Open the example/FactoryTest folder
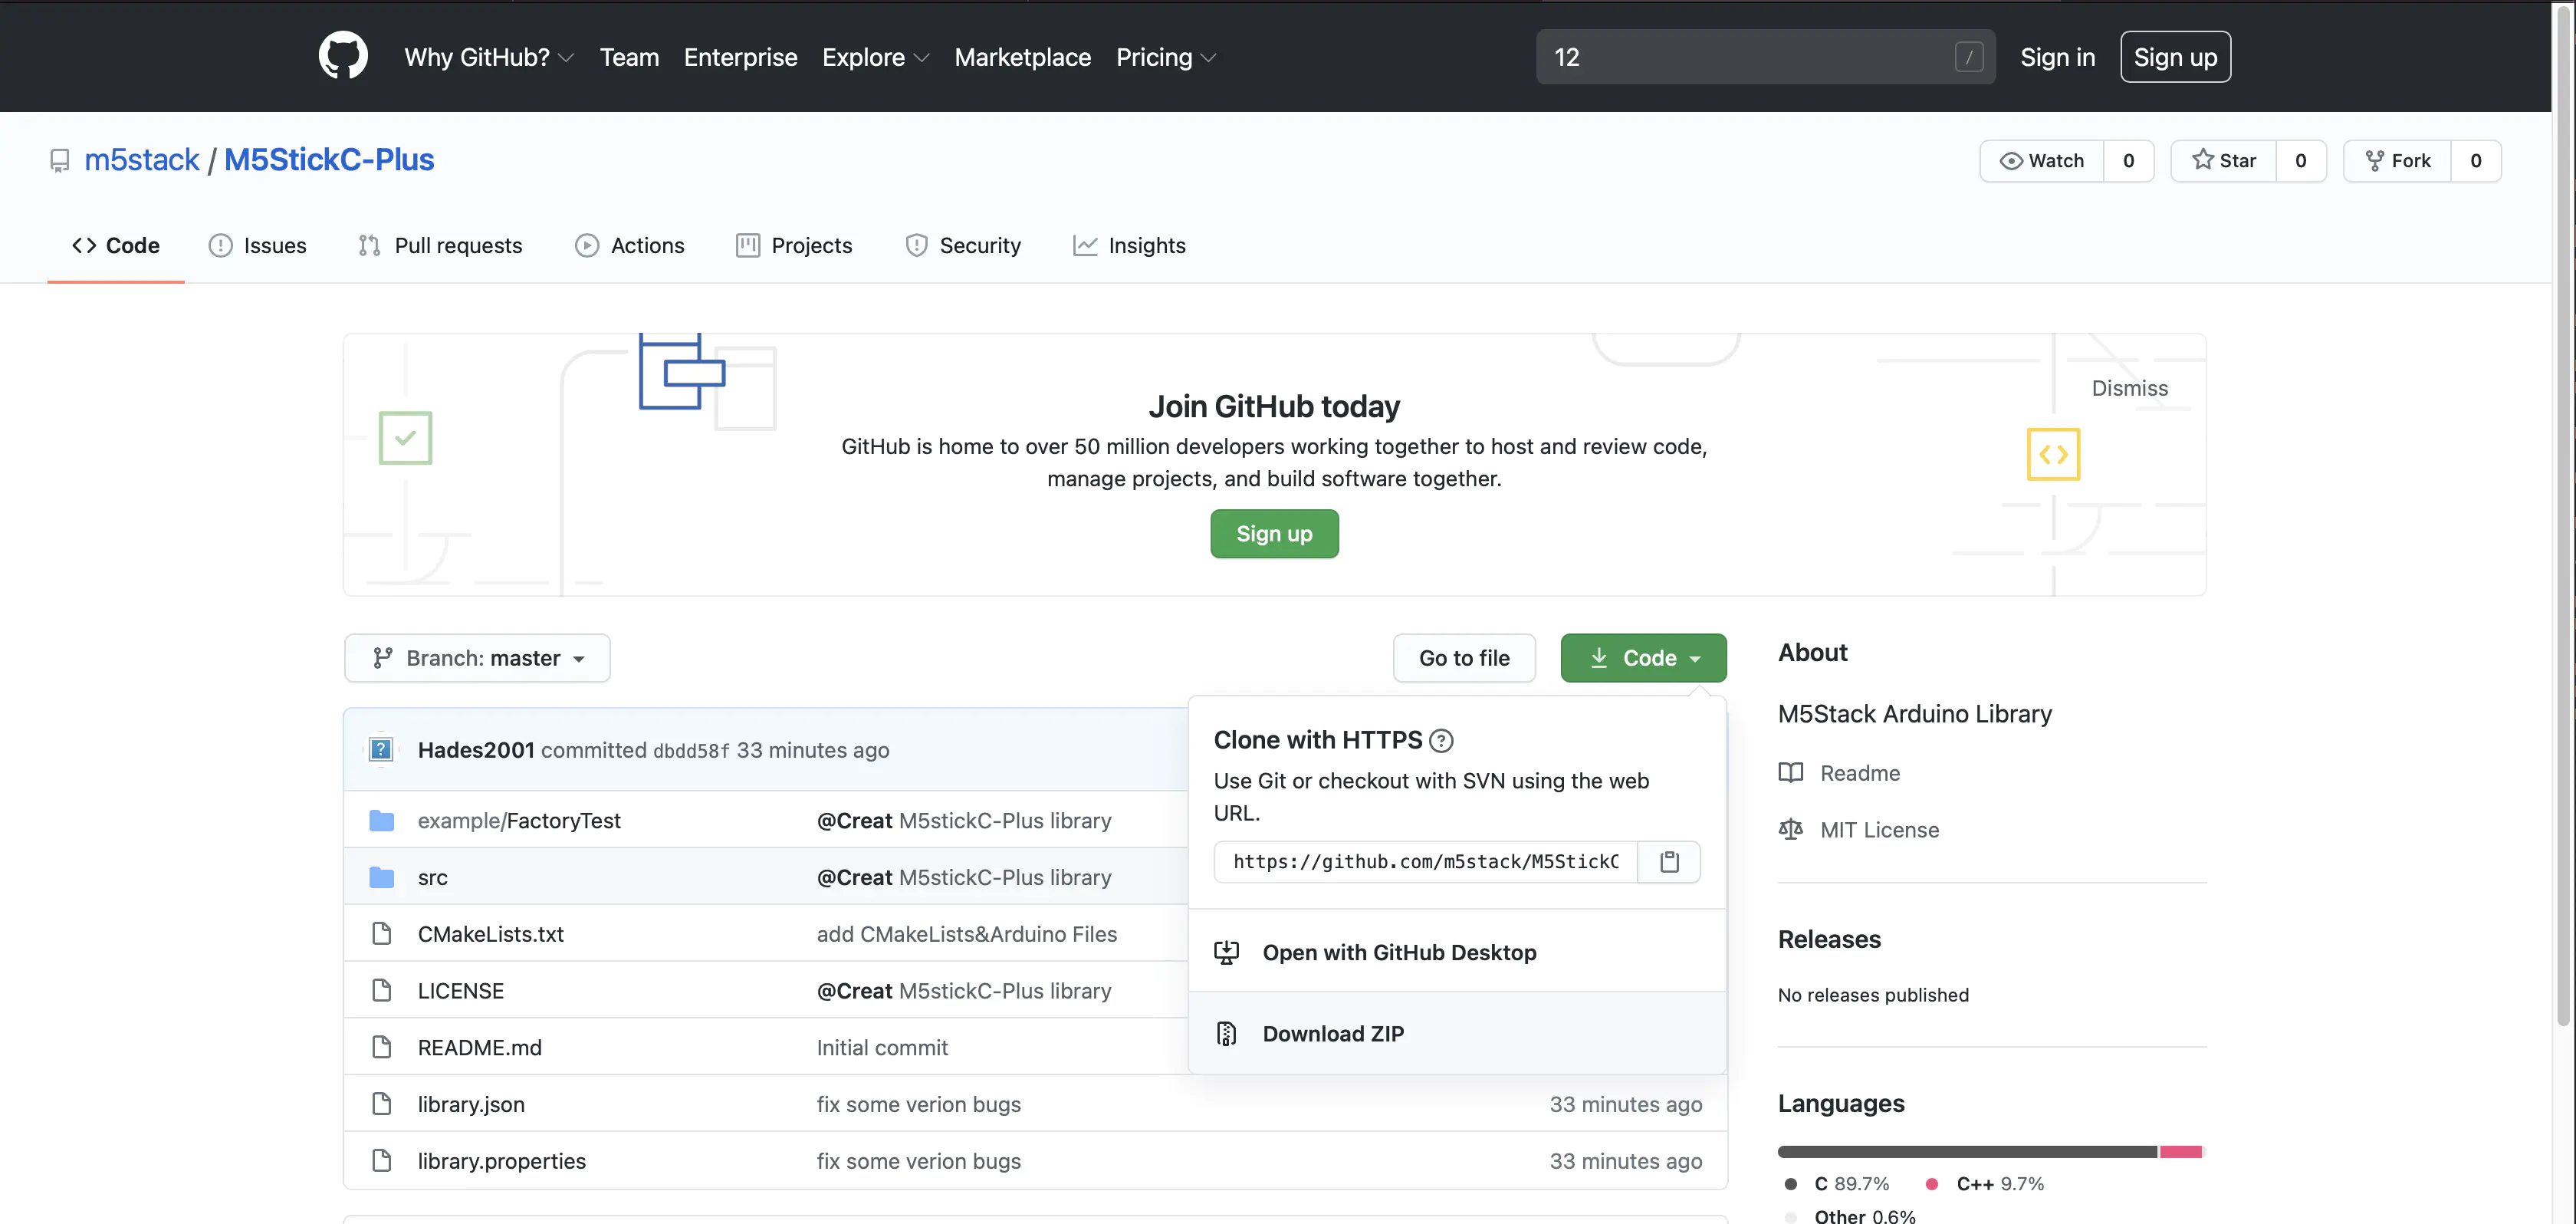Screen dimensions: 2576x1224 pos(519,821)
